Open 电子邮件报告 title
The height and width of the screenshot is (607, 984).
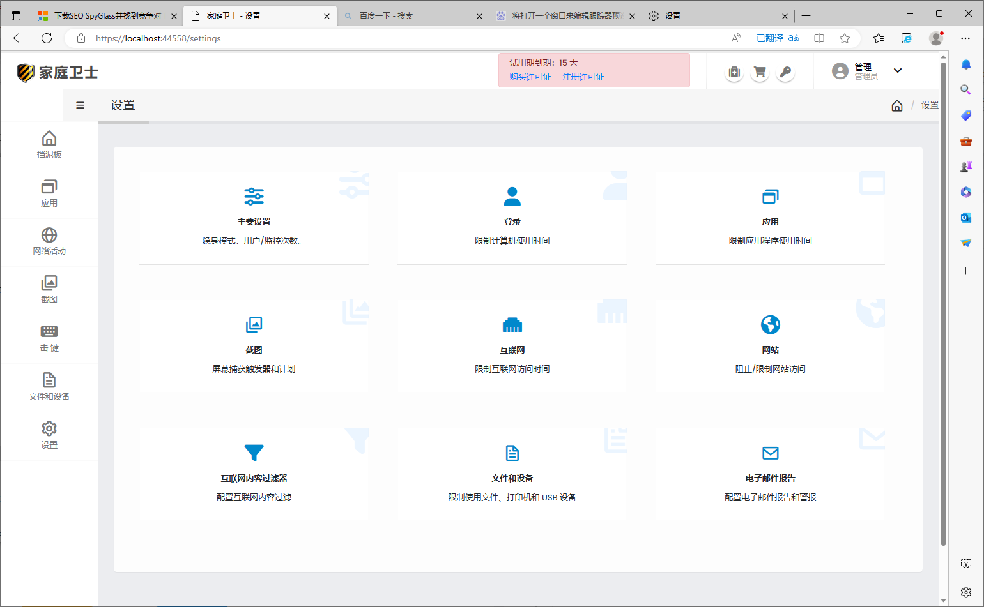pyautogui.click(x=771, y=478)
